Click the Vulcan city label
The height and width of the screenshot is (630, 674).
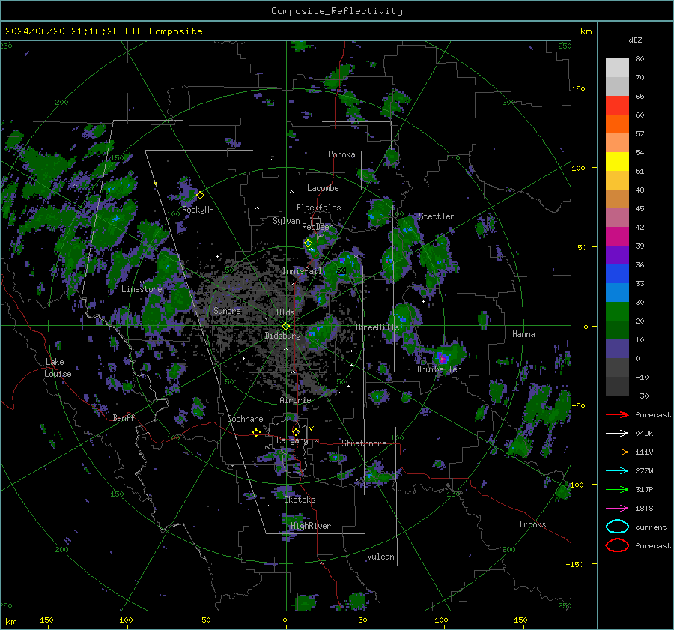click(381, 557)
